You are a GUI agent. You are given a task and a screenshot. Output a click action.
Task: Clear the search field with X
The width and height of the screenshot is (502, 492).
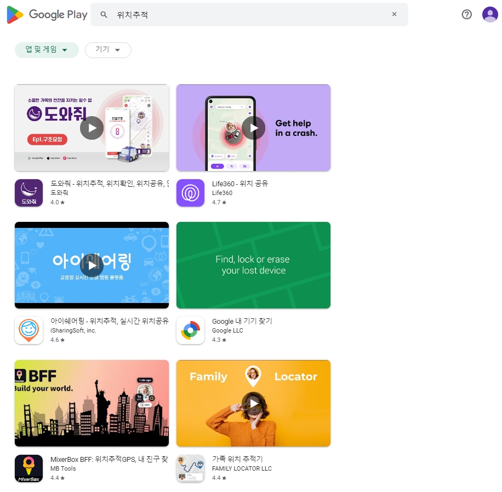coord(394,14)
